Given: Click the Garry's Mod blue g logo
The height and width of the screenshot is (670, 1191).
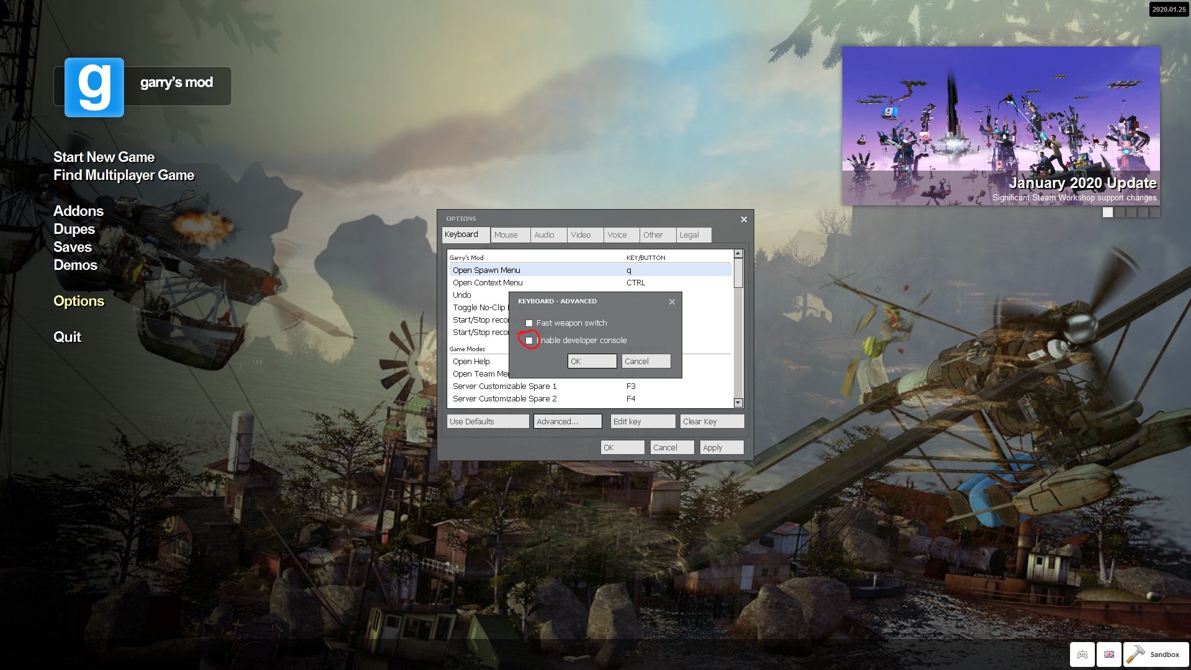Looking at the screenshot, I should (94, 87).
